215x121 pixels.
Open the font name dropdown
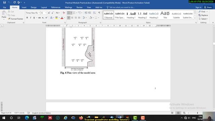39,13
